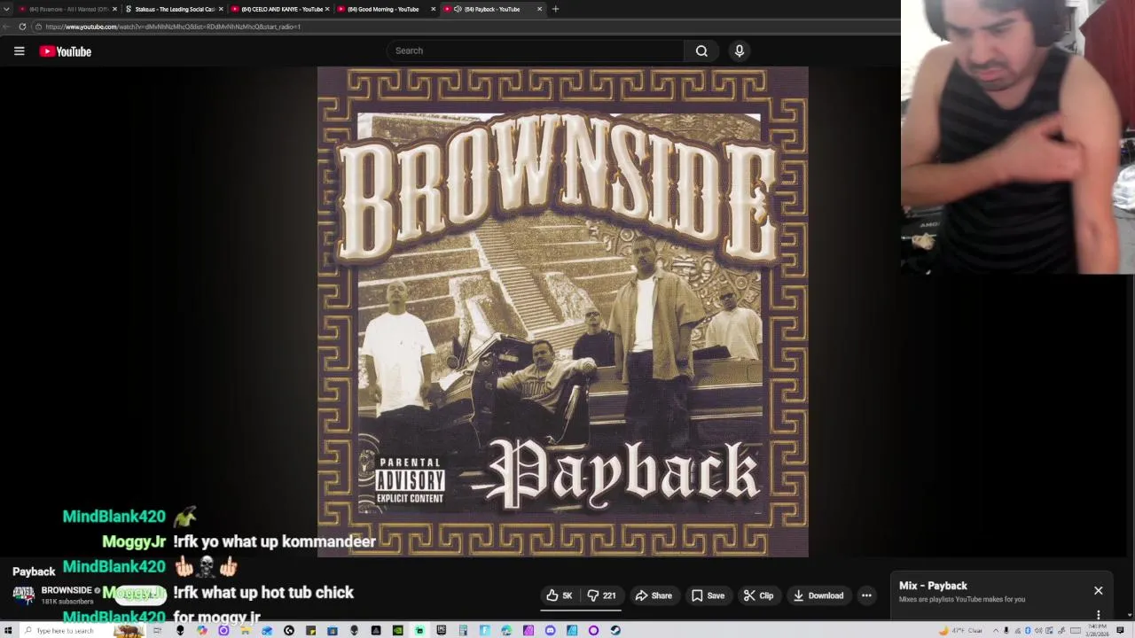Open a new browser tab
The width and height of the screenshot is (1135, 638).
[555, 9]
